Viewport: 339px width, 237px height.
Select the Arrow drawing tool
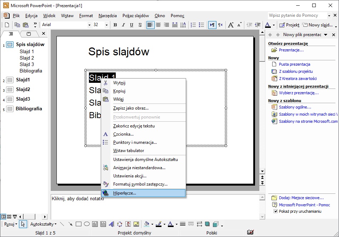pyautogui.click(x=70, y=224)
